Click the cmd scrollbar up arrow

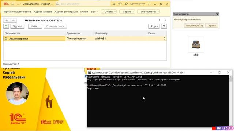[231, 77]
